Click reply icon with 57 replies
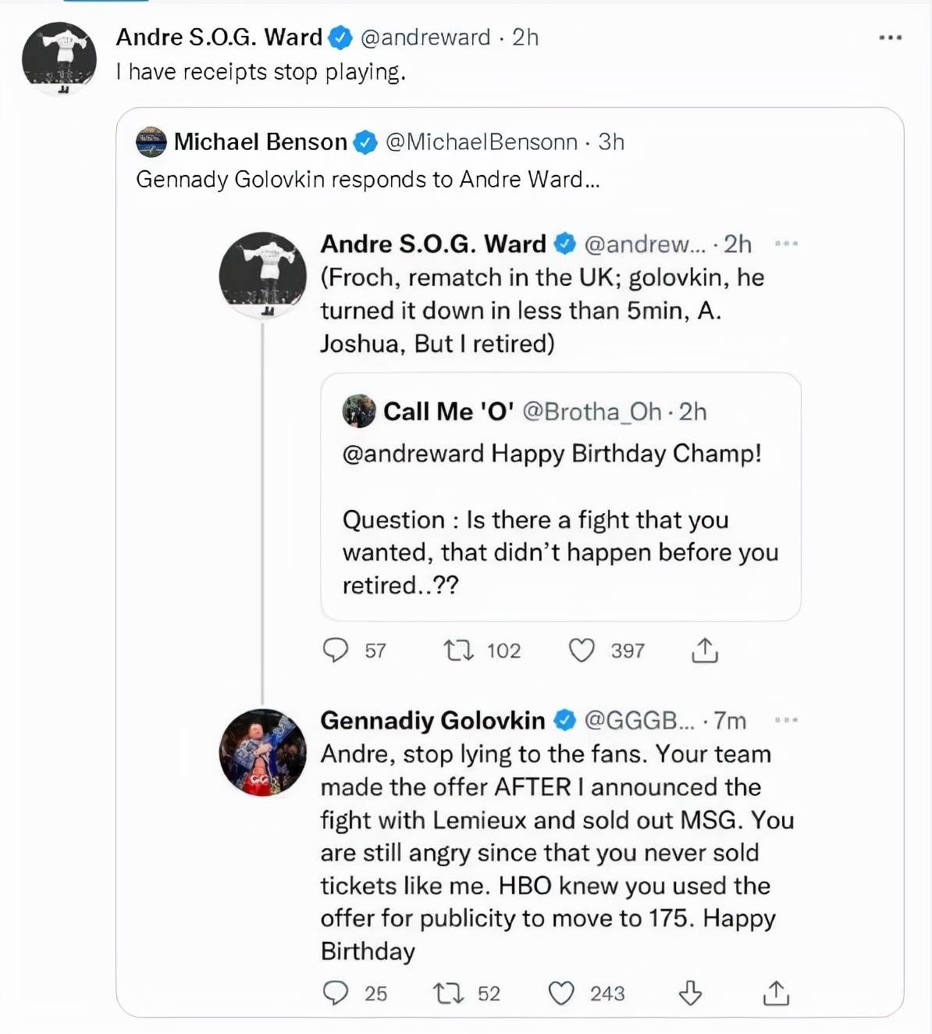This screenshot has width=932, height=1034. click(336, 650)
